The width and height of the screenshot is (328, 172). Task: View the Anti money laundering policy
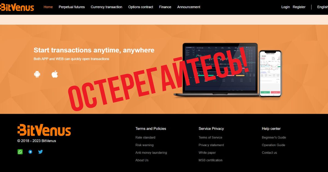coord(151,153)
